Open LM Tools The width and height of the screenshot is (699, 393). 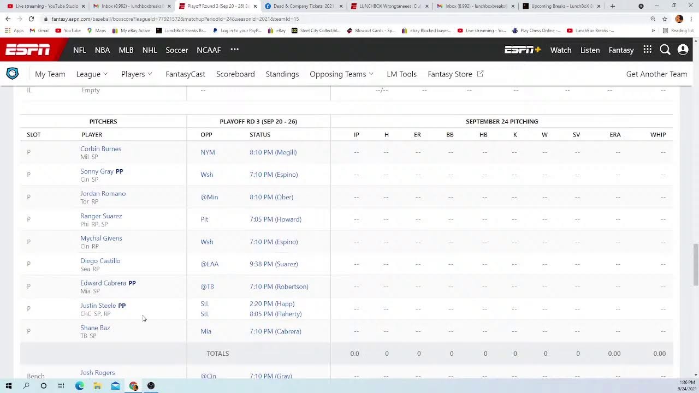[x=401, y=74]
